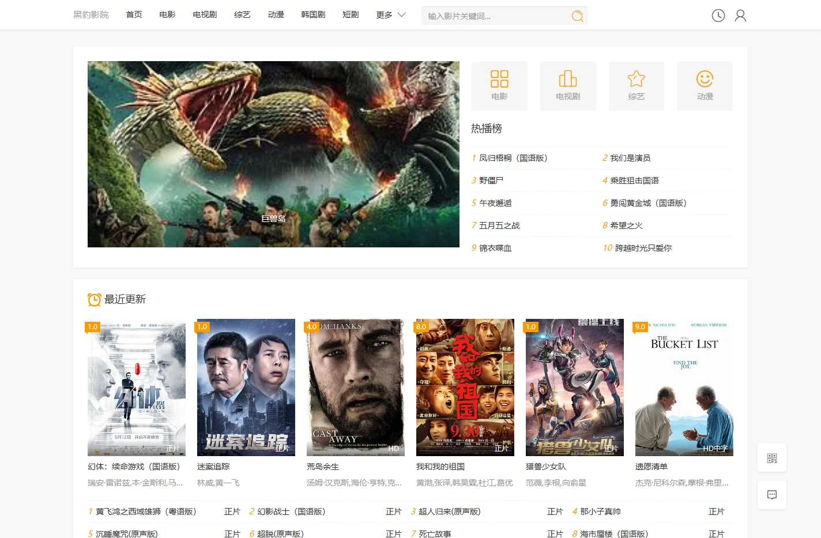The width and height of the screenshot is (821, 538).
Task: Open hot list item 五月五之战
Action: (499, 225)
